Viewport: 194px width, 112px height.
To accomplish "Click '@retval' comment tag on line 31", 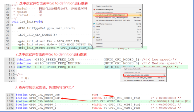I will [22, 15].
